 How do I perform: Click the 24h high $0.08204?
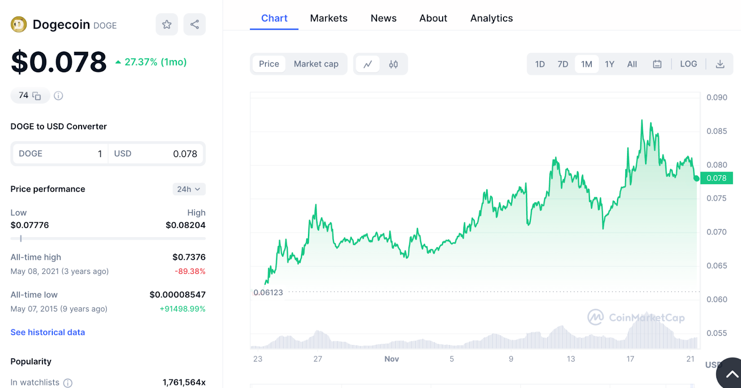coord(186,225)
